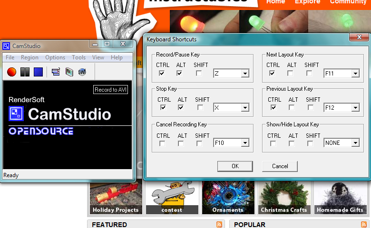Open the Help menu in CamStudio
Image resolution: width=371 pixels, height=228 pixels.
point(117,57)
